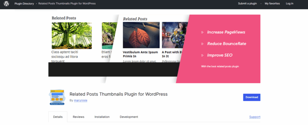The width and height of the screenshot is (308, 125).
Task: Click the Reduce BounceRate banner text
Action: click(227, 44)
